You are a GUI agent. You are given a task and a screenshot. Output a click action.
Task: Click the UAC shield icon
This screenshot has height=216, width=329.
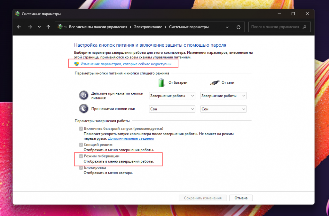tap(76, 64)
